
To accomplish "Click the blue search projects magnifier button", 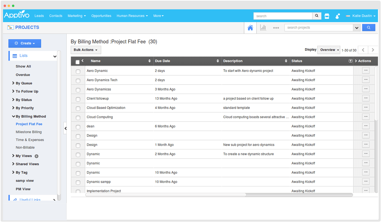I will click(x=368, y=28).
